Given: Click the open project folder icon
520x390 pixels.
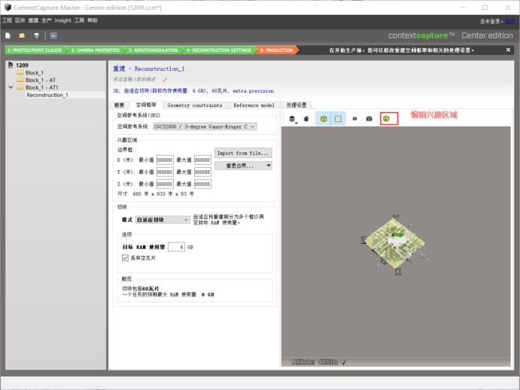Looking at the screenshot, I should pyautogui.click(x=22, y=35).
